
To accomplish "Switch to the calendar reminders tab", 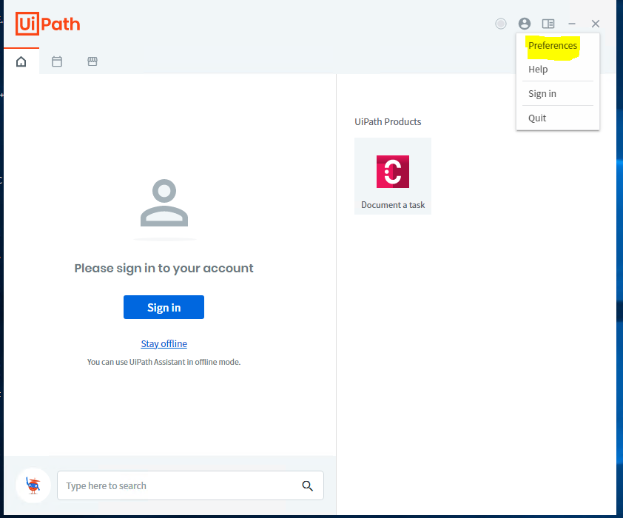I will pos(57,61).
